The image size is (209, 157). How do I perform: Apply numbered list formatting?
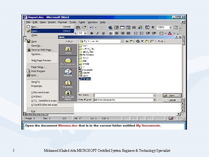tap(136, 33)
